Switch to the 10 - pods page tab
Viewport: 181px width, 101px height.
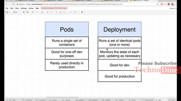pyautogui.click(x=132, y=100)
